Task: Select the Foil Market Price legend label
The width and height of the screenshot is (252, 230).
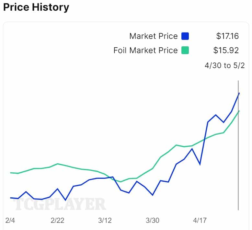Action: 145,51
